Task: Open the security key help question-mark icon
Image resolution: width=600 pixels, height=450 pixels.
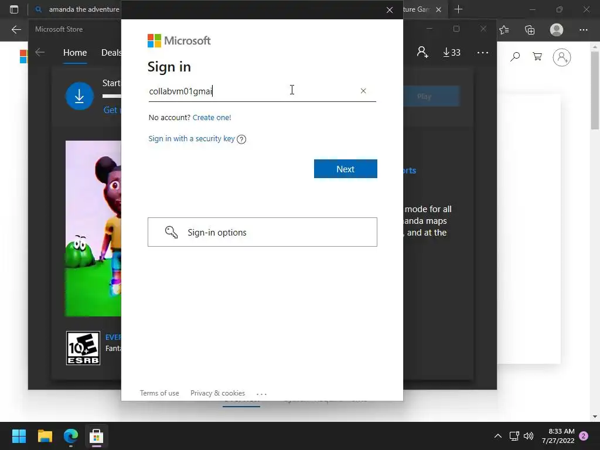Action: 241,139
